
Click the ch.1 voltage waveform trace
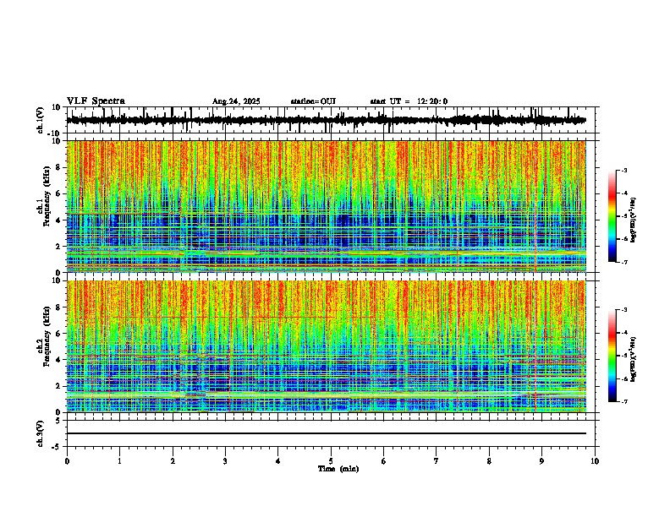(x=326, y=120)
